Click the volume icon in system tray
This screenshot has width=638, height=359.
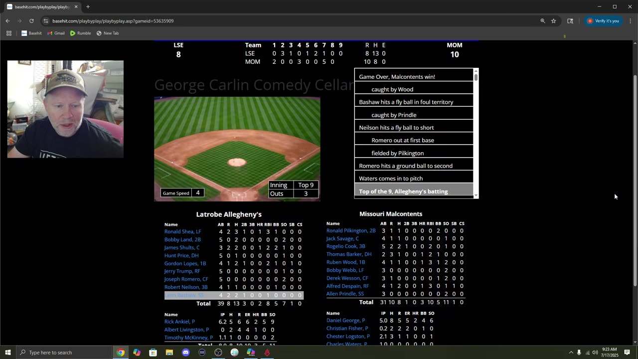point(595,353)
